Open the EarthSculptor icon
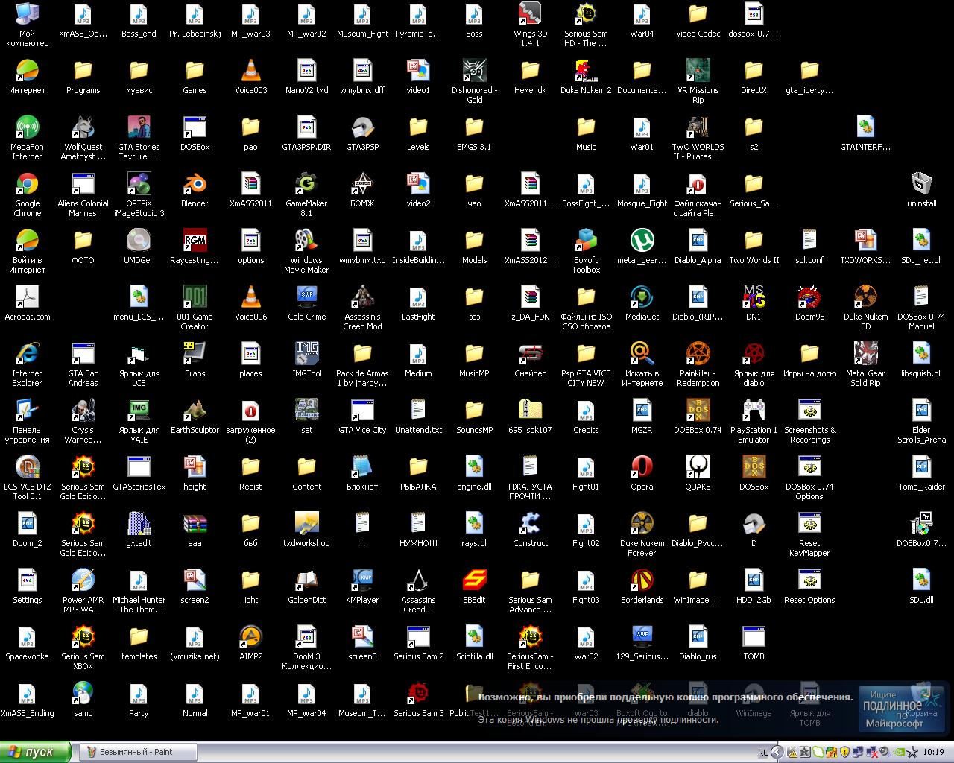Image resolution: width=954 pixels, height=763 pixels. 195,410
